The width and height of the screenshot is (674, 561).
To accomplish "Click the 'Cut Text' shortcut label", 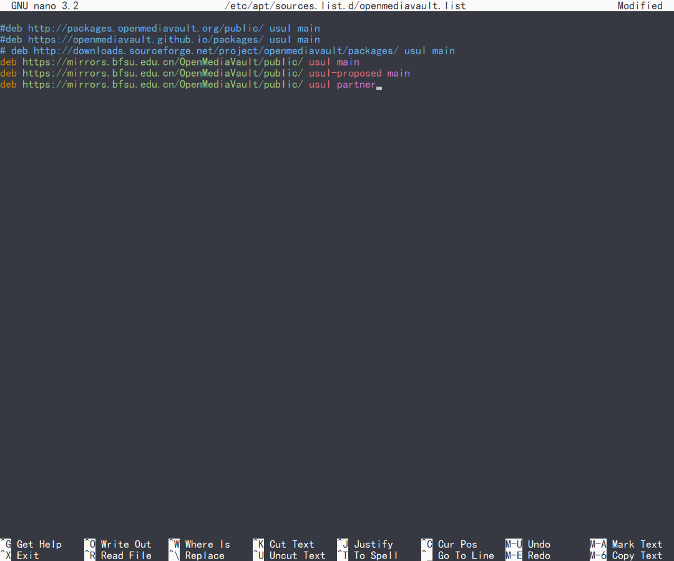I will 292,544.
